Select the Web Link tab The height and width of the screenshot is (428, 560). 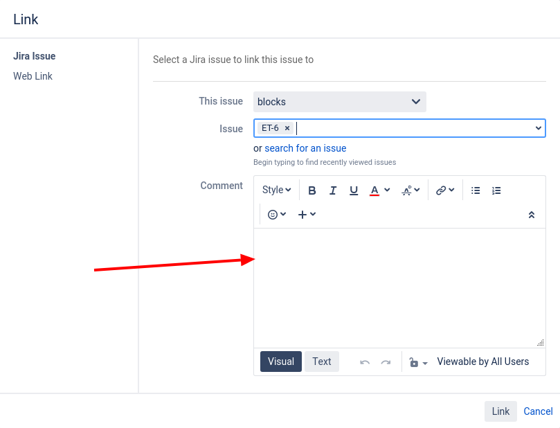click(33, 76)
